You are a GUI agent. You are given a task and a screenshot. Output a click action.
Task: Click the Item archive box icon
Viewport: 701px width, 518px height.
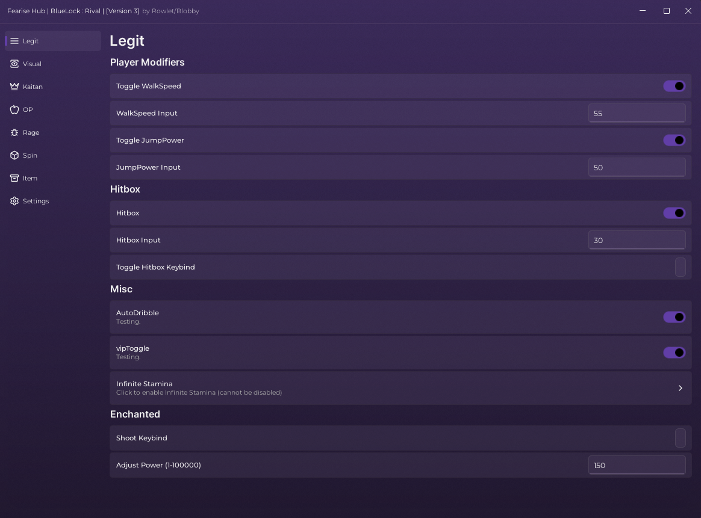pyautogui.click(x=14, y=178)
